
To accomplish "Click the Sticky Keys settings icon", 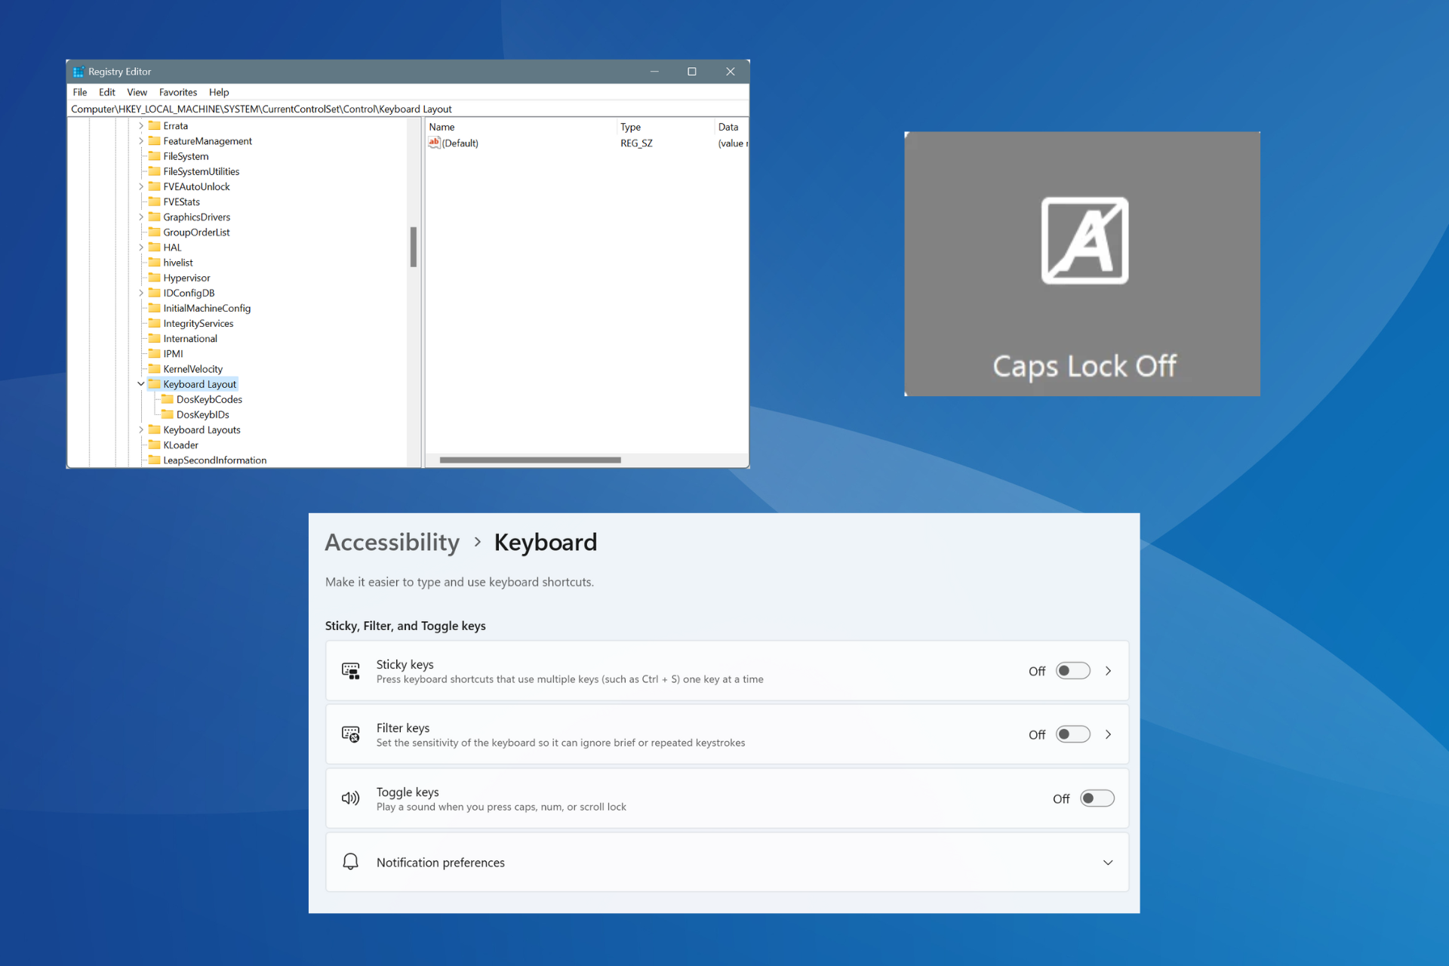I will 352,671.
